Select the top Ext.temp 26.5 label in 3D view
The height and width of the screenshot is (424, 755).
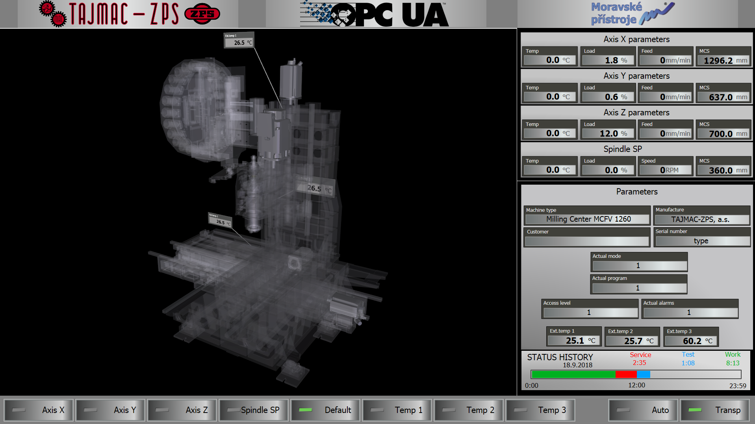[239, 40]
